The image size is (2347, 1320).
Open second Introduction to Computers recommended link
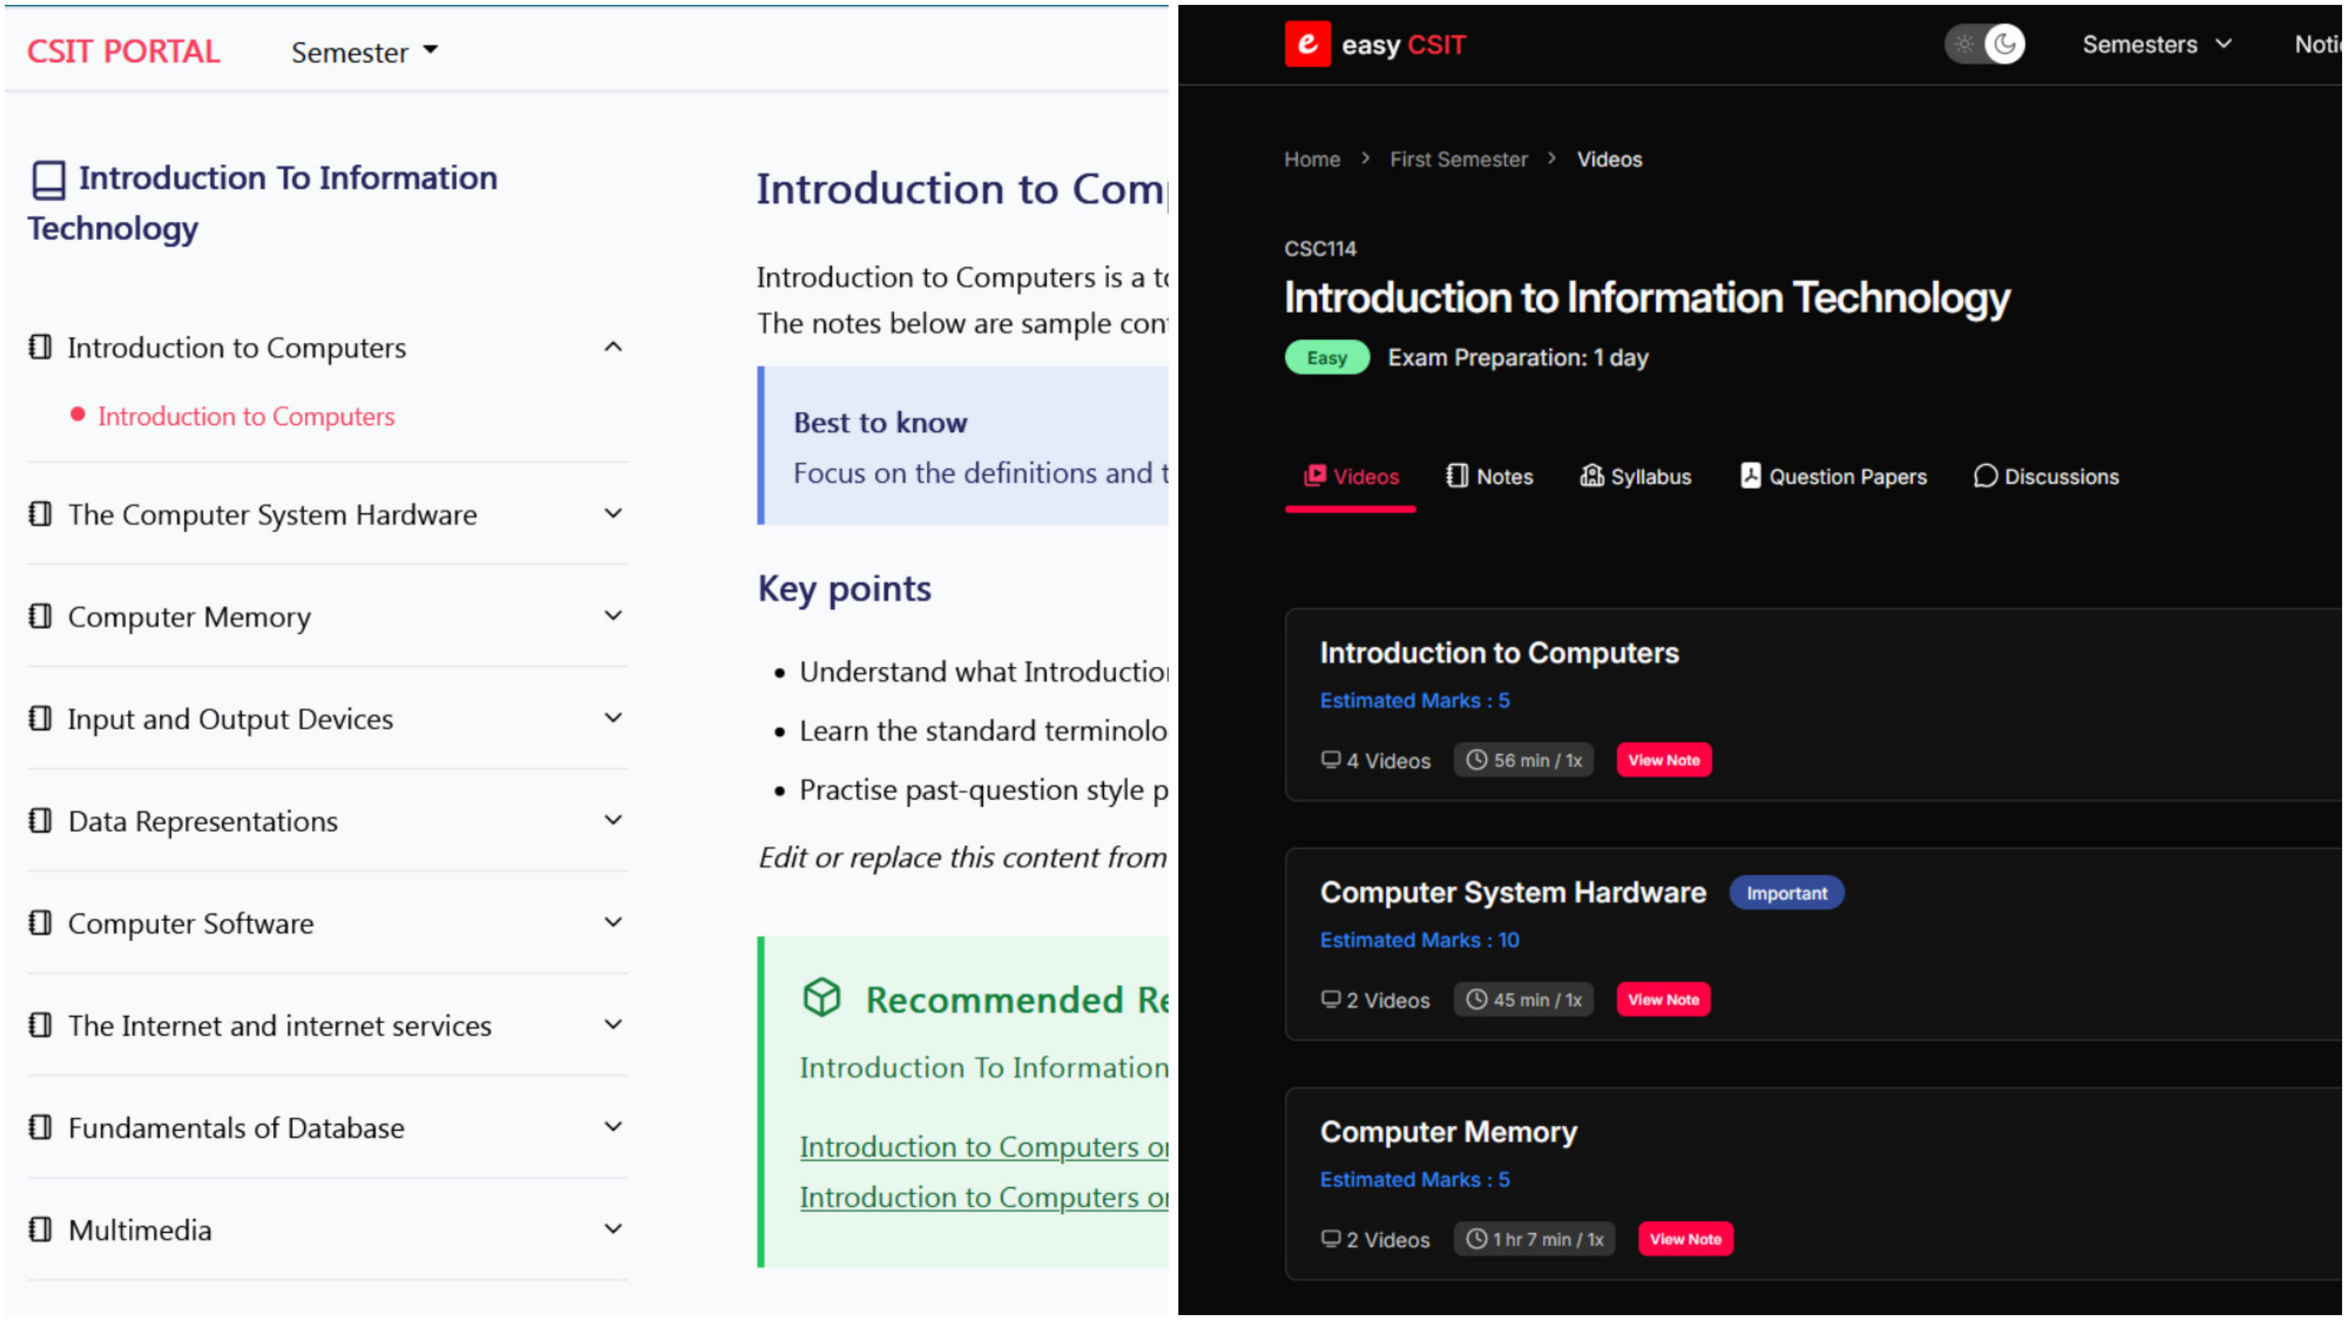[x=984, y=1198]
